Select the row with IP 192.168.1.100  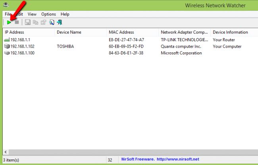[130, 53]
